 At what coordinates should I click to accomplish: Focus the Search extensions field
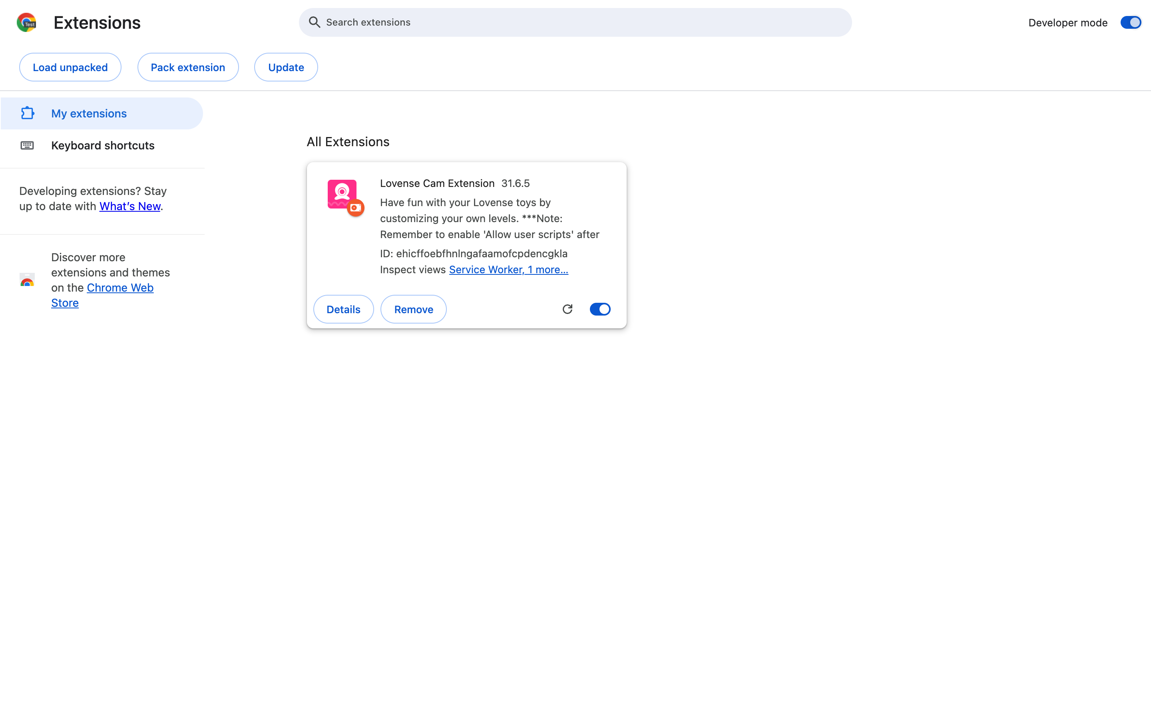pos(575,22)
